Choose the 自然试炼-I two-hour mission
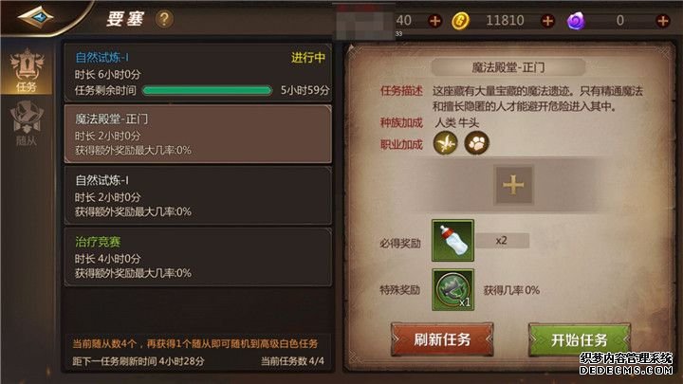 click(x=198, y=195)
